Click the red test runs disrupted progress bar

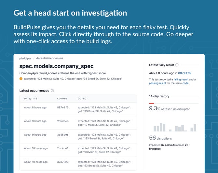coord(151,103)
